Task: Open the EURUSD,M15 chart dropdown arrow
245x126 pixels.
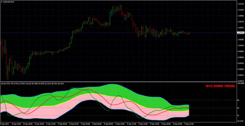Action: pyautogui.click(x=2, y=2)
